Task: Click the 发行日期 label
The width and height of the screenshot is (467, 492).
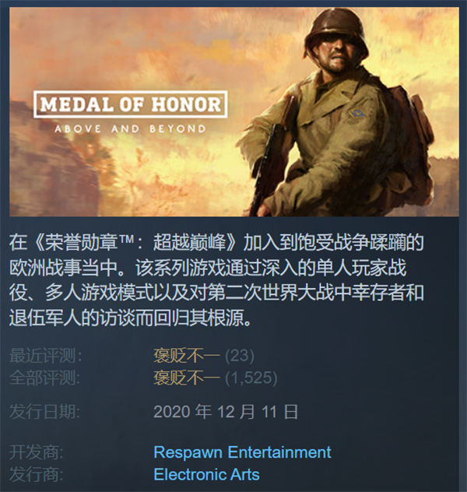Action: point(45,412)
